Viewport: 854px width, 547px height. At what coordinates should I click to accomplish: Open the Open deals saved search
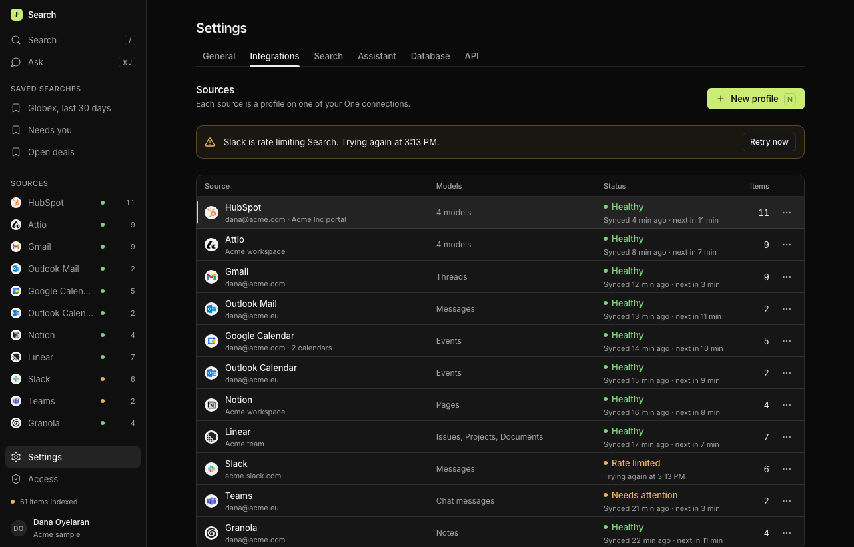pyautogui.click(x=73, y=152)
